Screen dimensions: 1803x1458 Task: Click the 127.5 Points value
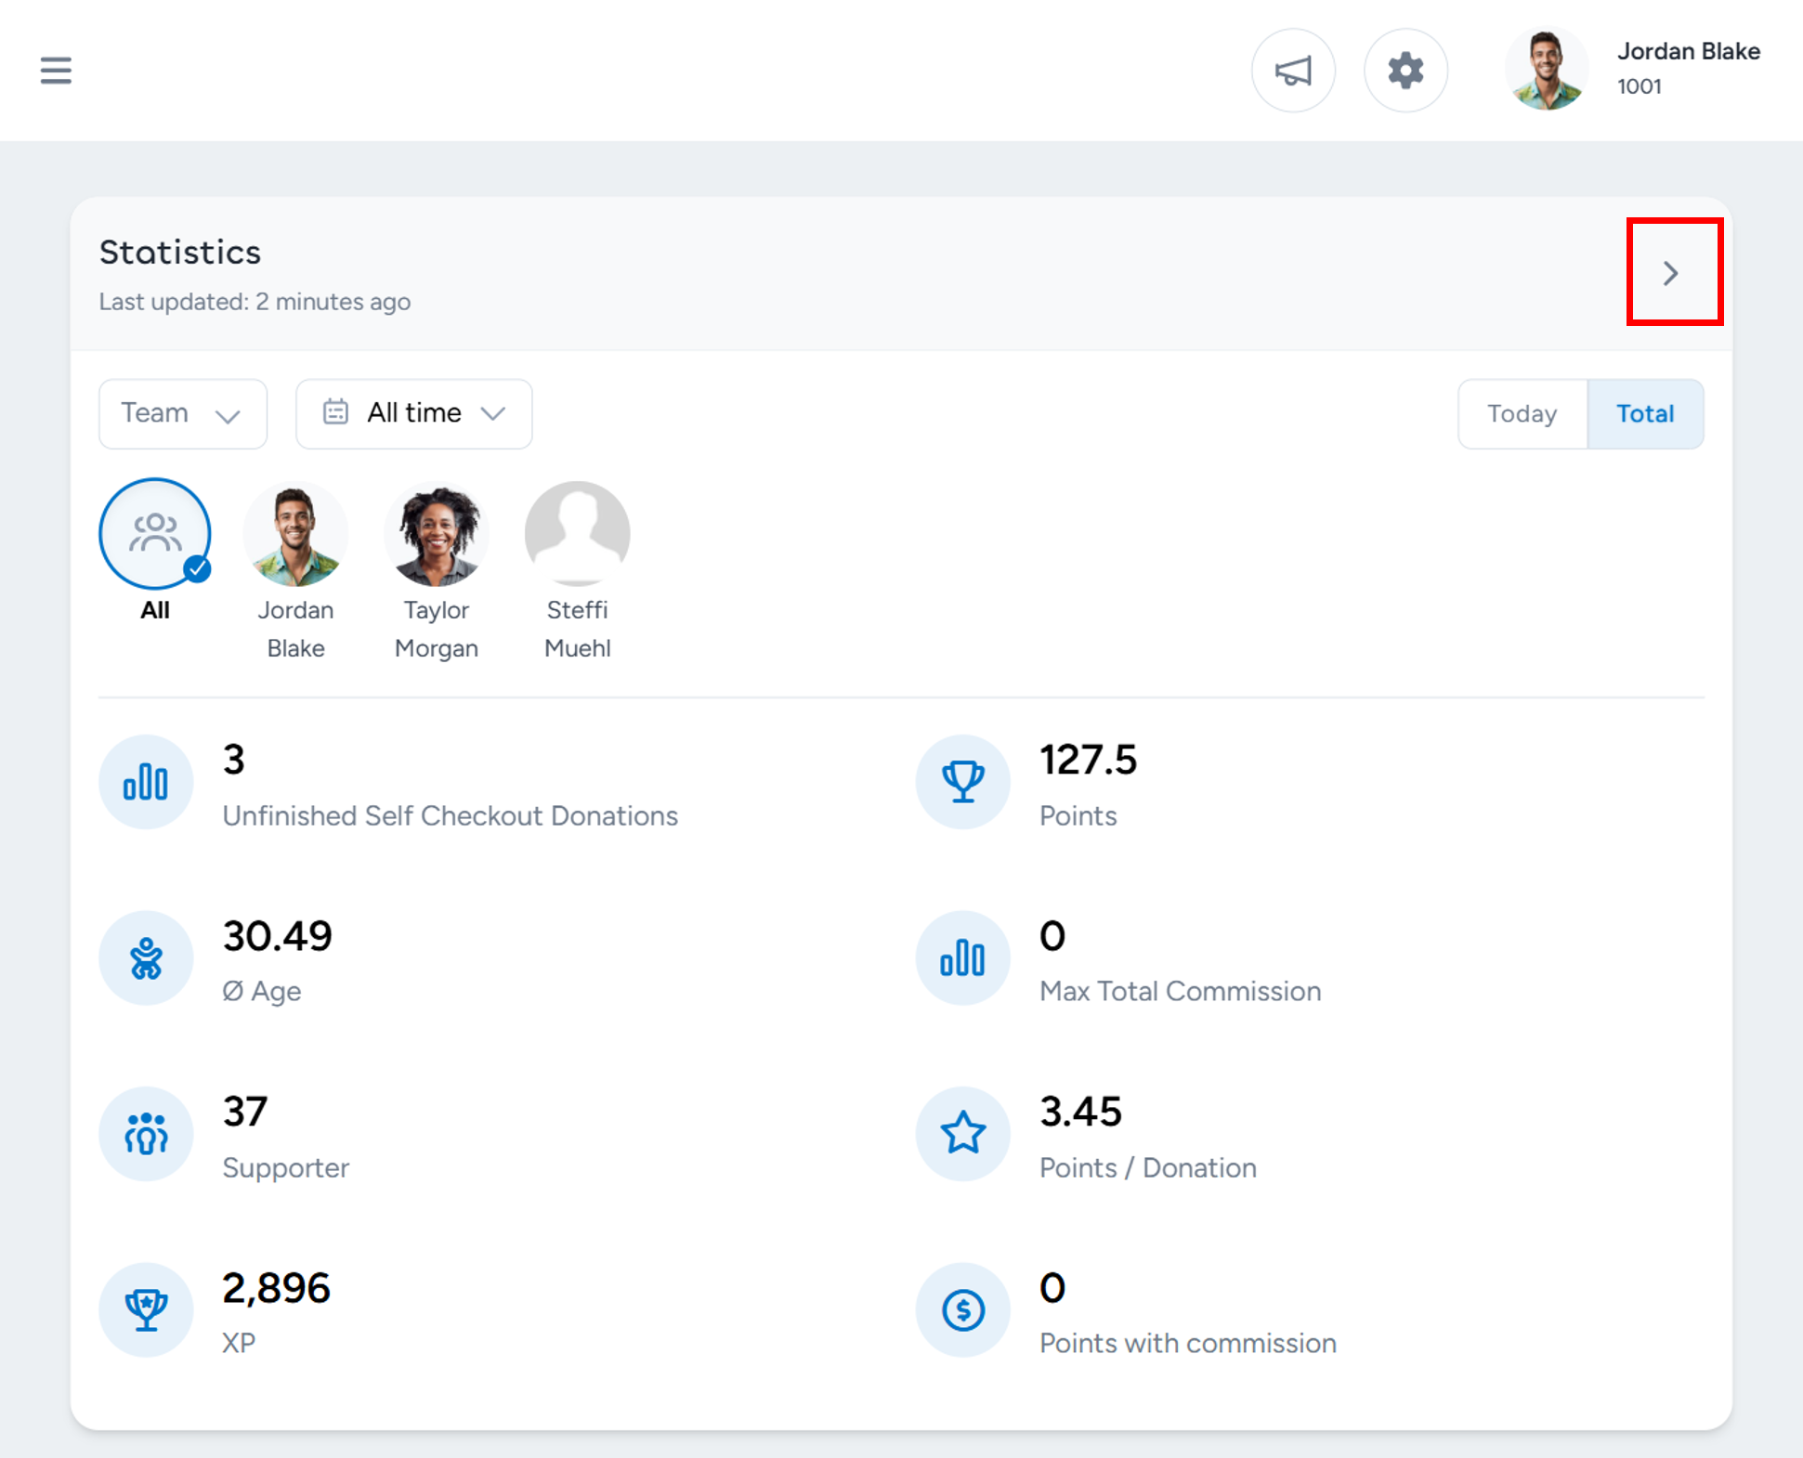(x=1088, y=760)
